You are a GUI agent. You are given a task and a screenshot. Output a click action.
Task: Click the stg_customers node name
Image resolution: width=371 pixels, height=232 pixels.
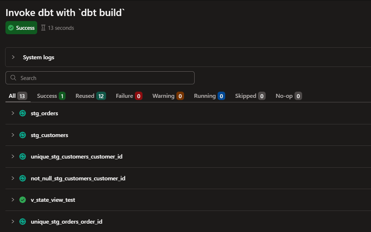click(x=50, y=135)
